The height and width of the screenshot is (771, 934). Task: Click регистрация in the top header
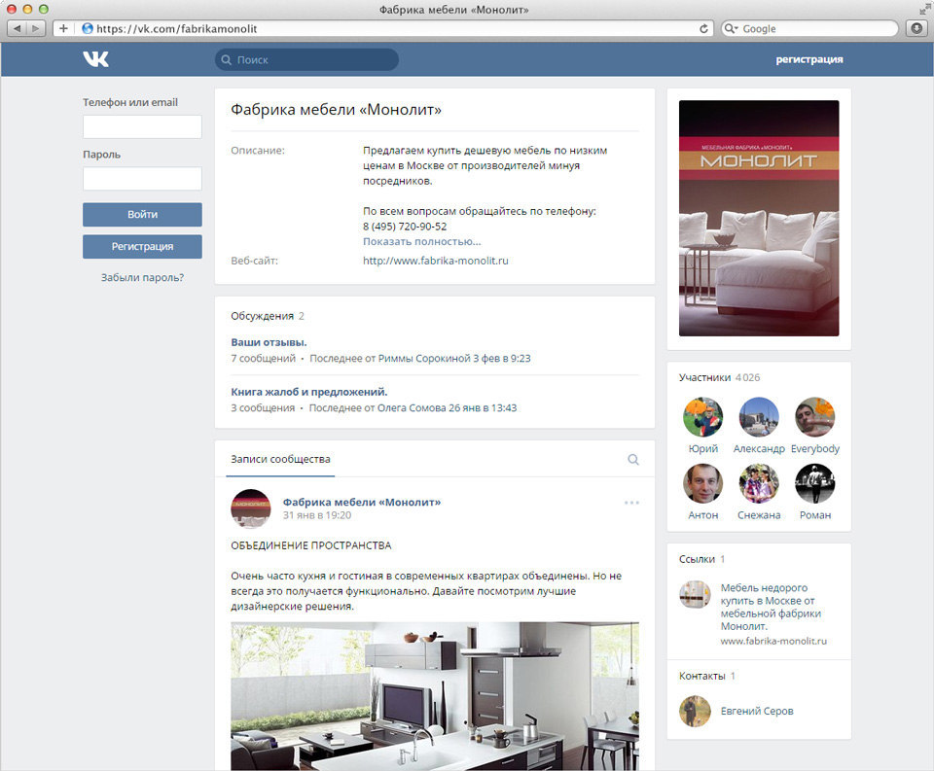pyautogui.click(x=808, y=59)
